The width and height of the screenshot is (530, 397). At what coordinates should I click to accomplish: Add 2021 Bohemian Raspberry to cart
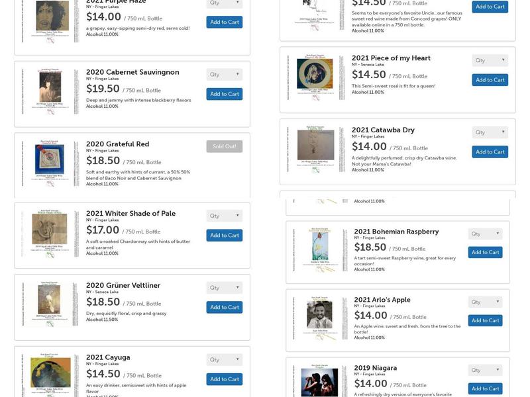pyautogui.click(x=485, y=252)
